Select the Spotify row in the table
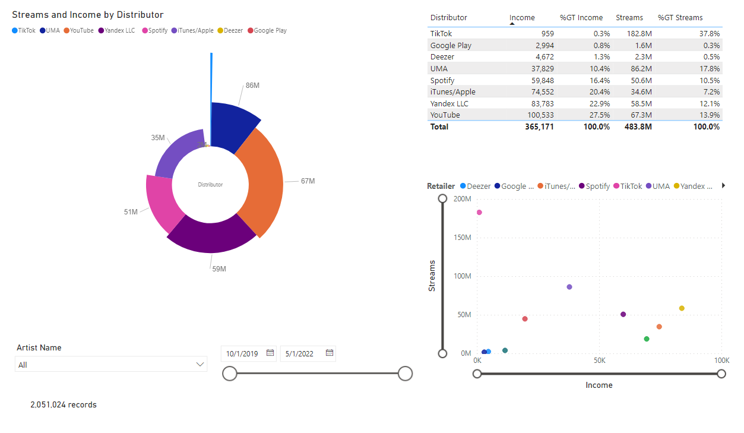The image size is (744, 433). point(575,80)
